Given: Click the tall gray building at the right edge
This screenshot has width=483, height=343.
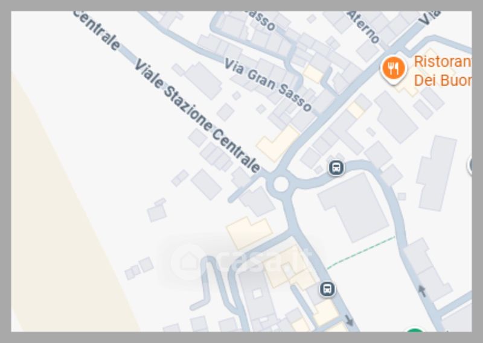Looking at the screenshot, I should 435,173.
